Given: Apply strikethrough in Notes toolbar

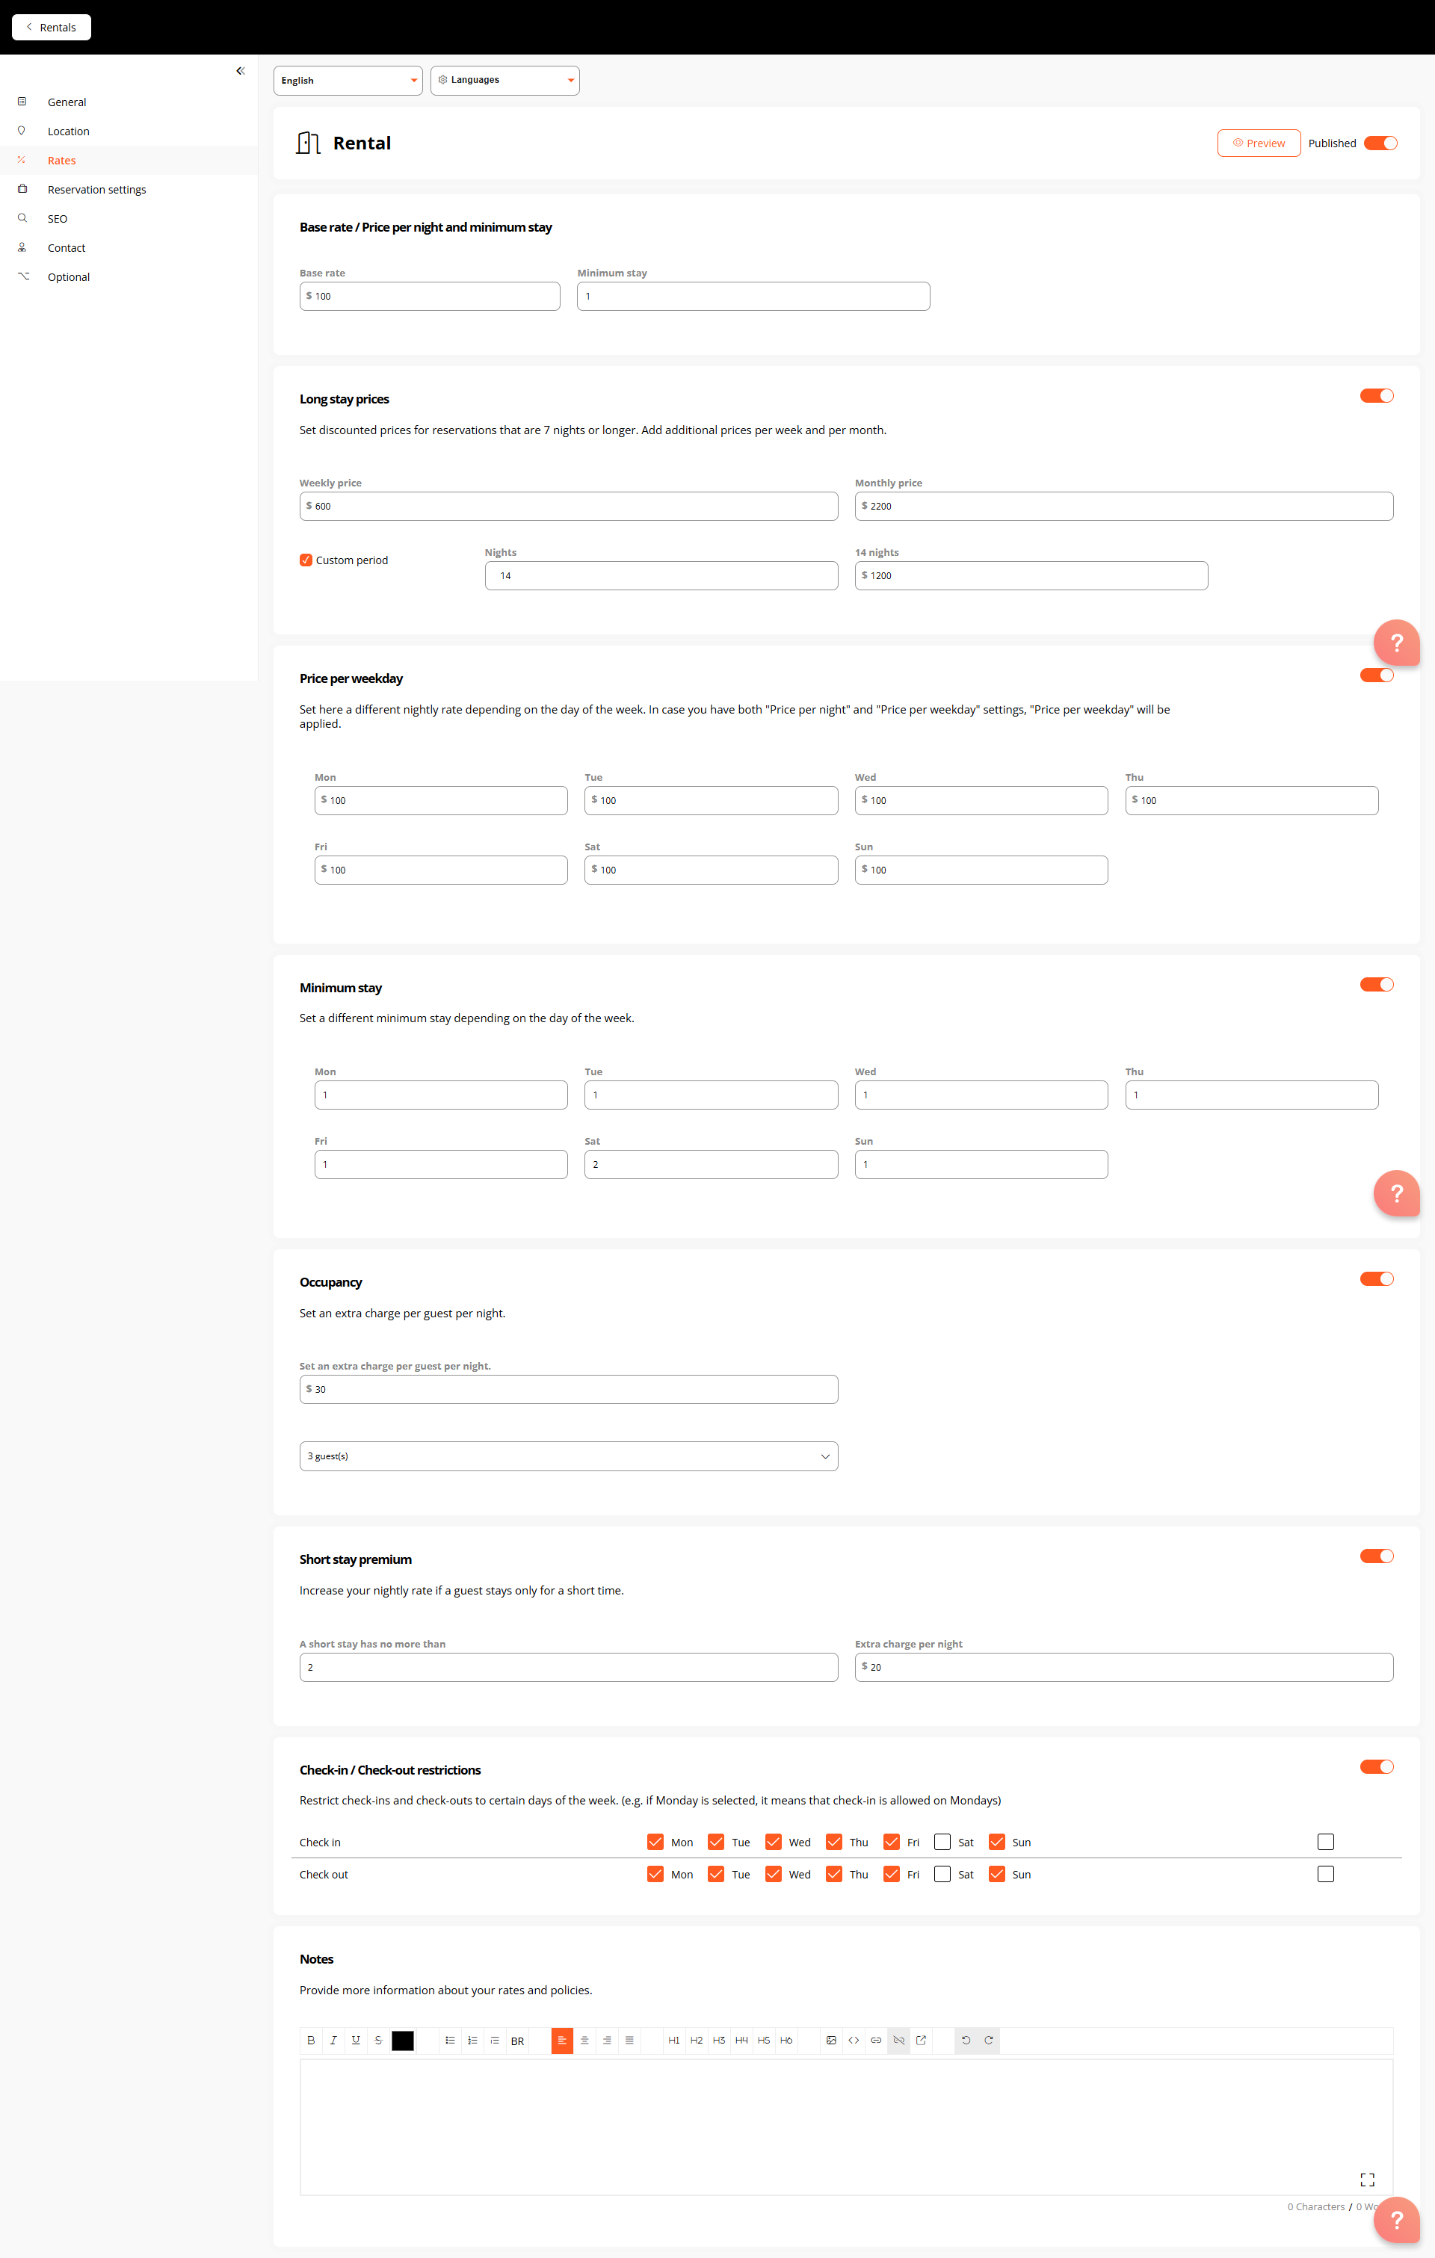Looking at the screenshot, I should [378, 2041].
